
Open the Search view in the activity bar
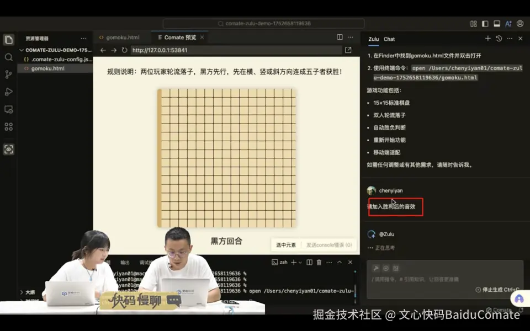9,57
